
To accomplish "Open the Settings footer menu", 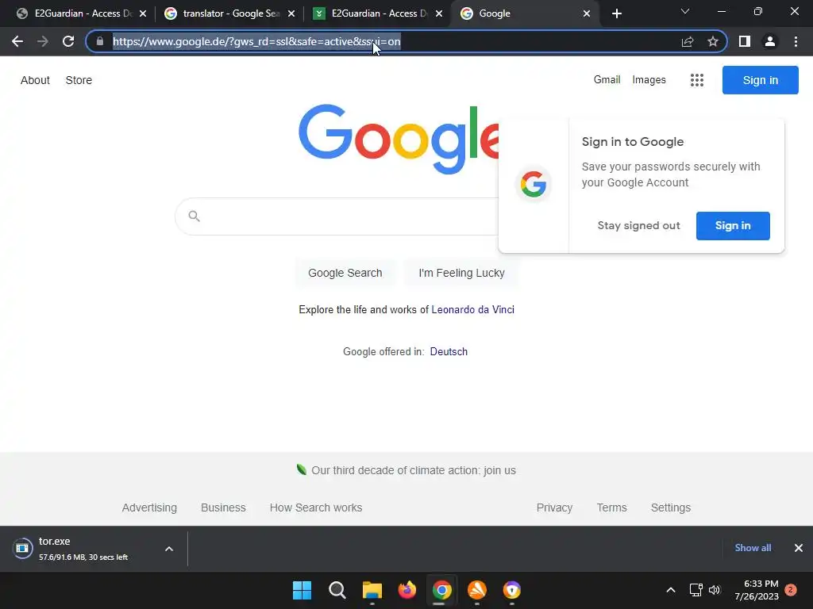I will 671,507.
